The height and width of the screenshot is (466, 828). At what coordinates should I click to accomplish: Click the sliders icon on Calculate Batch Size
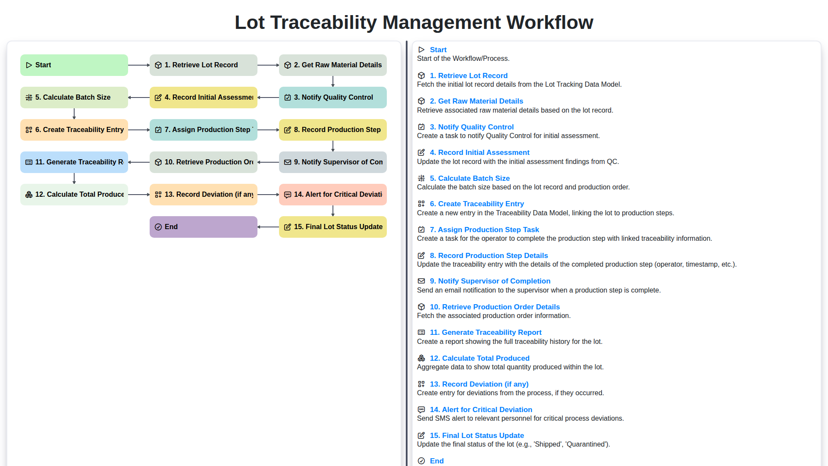click(29, 97)
